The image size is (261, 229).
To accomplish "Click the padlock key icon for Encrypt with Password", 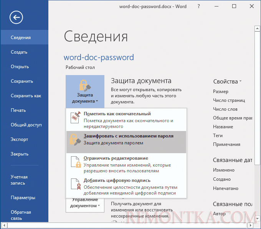I will click(75, 139).
